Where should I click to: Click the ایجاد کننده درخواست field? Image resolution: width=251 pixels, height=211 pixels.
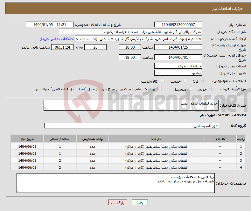[x=138, y=39]
